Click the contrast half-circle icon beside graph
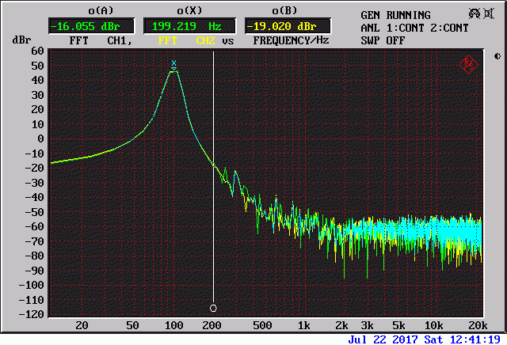The width and height of the screenshot is (507, 345). tap(497, 56)
